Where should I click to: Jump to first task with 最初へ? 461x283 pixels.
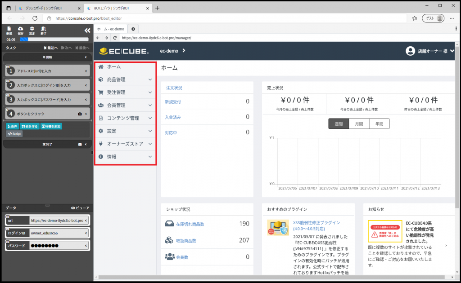pos(50,48)
